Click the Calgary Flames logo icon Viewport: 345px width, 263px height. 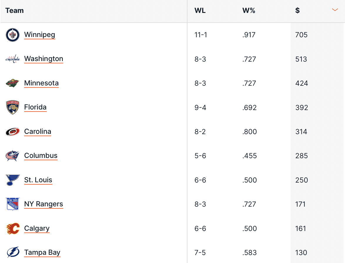tap(13, 228)
